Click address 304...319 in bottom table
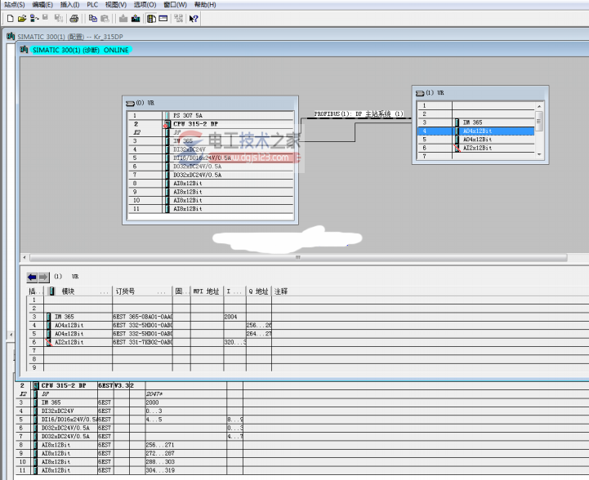The height and width of the screenshot is (480, 589). pos(160,470)
